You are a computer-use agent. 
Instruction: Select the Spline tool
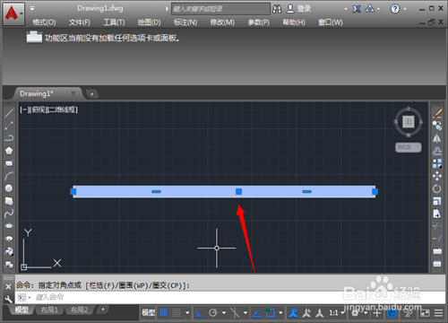9,214
